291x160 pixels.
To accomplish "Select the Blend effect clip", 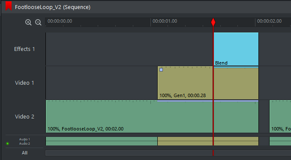I will [x=236, y=49].
